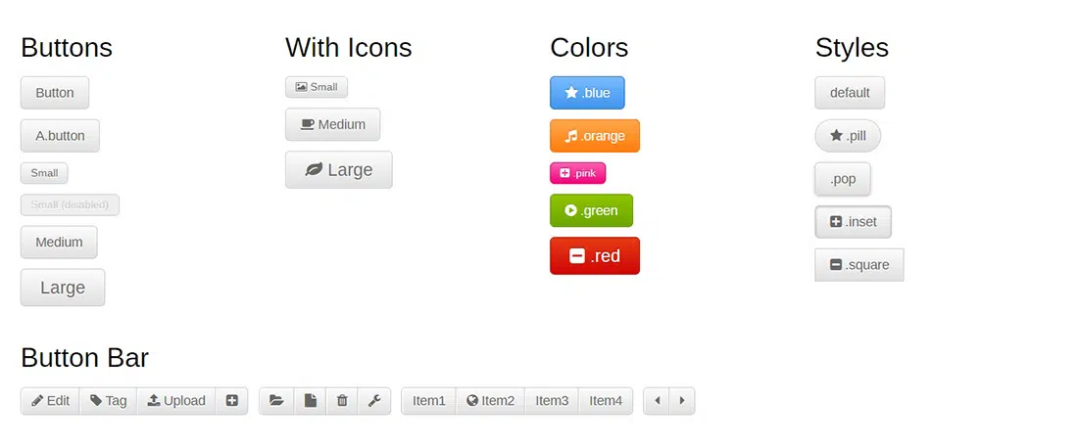Click the .pill style button

point(848,136)
